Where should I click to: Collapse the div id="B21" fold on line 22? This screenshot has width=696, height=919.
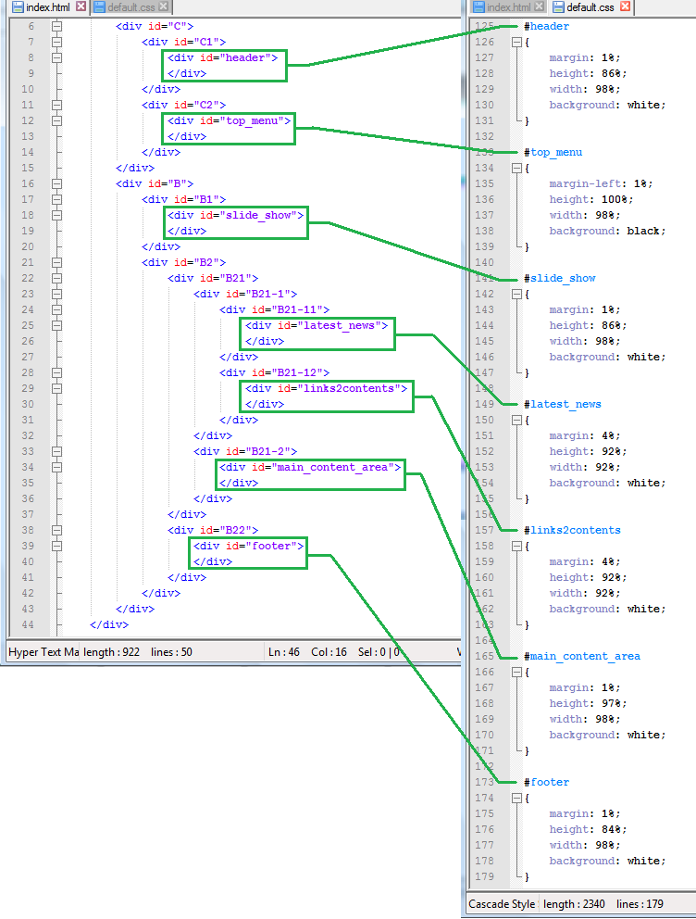[x=56, y=278]
